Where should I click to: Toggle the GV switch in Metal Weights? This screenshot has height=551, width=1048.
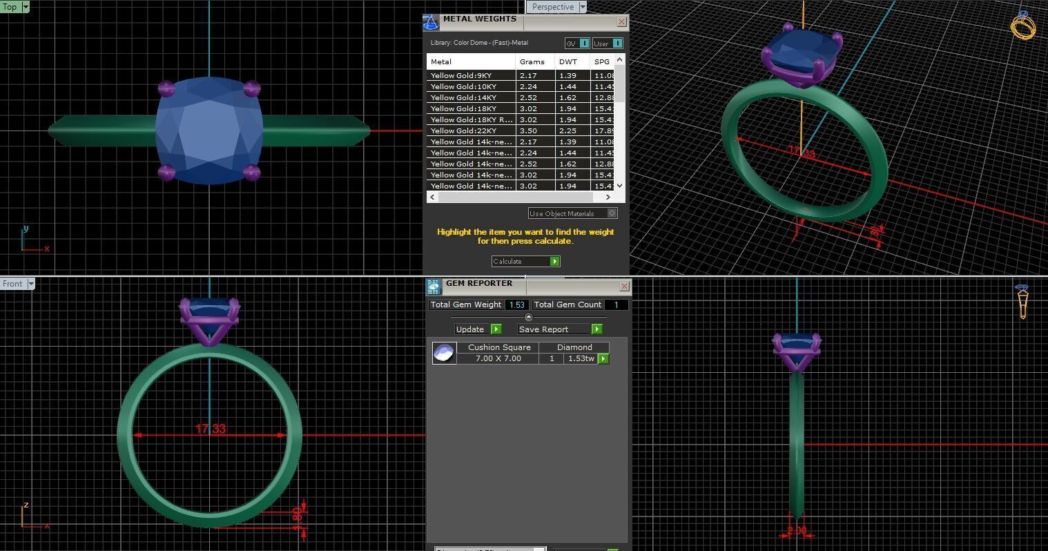[577, 43]
